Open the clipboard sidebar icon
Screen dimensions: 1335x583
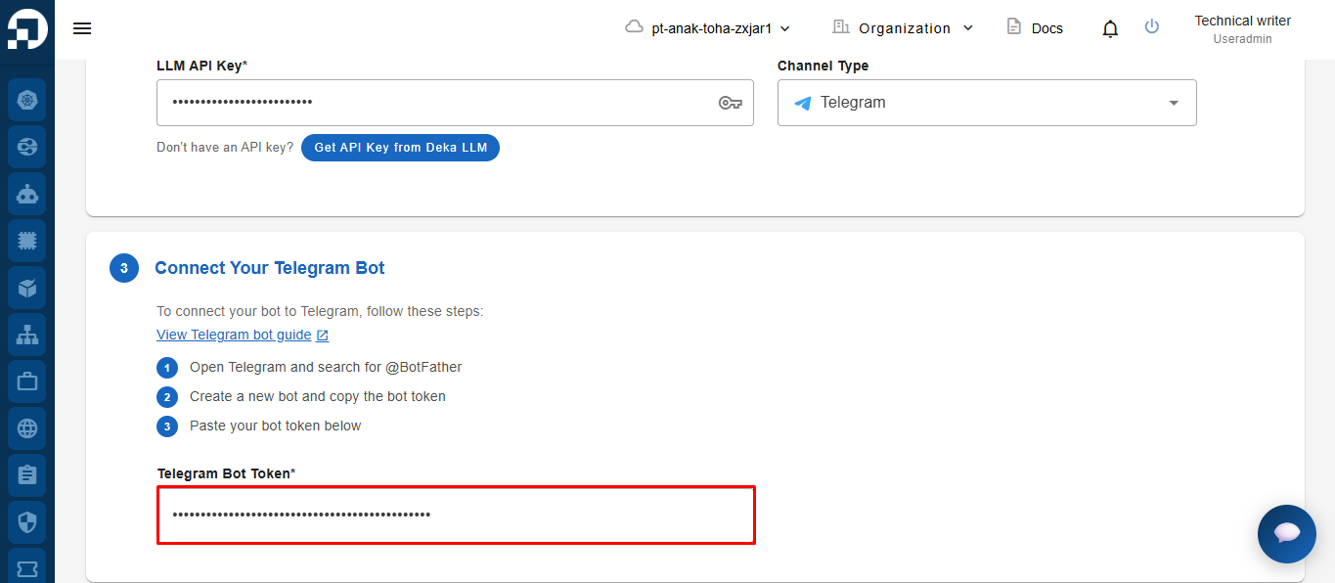tap(27, 475)
